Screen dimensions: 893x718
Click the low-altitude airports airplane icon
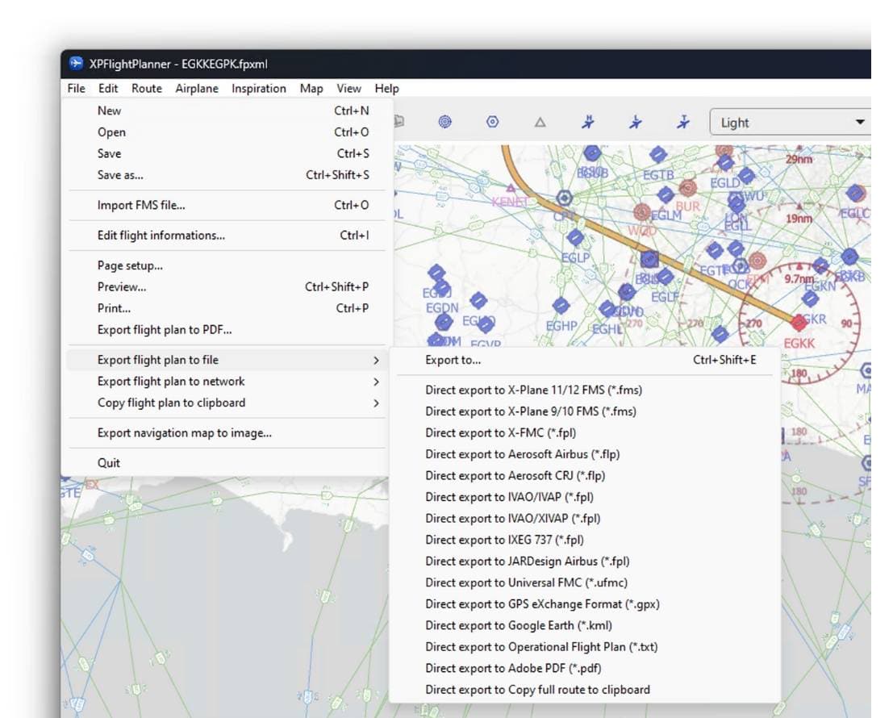636,122
